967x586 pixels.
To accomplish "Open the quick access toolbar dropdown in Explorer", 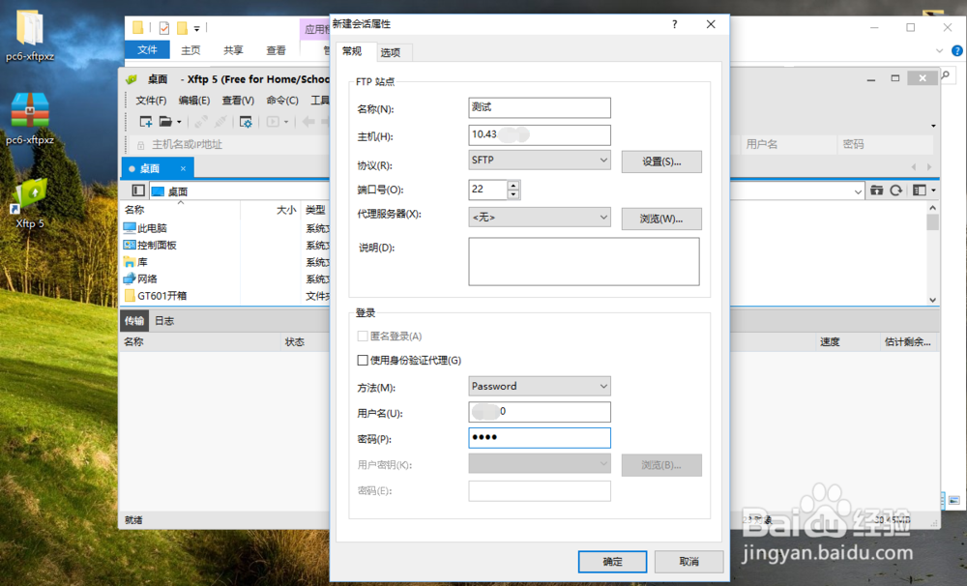I will click(x=196, y=28).
